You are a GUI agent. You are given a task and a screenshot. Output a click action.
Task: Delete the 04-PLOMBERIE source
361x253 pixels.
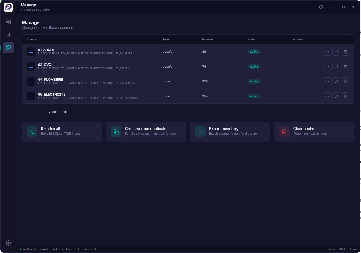click(x=346, y=81)
